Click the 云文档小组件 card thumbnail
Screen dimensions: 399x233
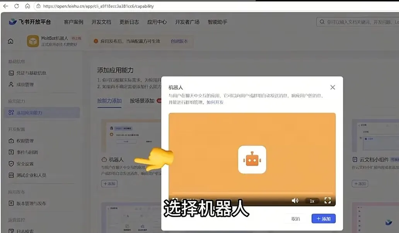coord(375,136)
